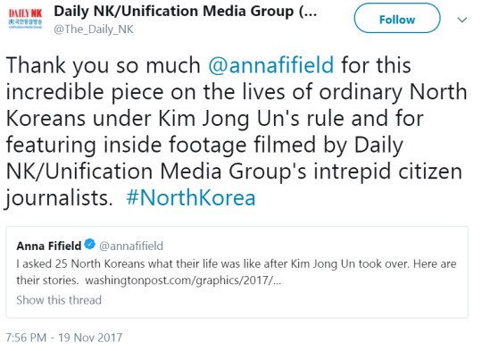
Task: Click the 'journalists.' word before the hashtag
Action: [59, 197]
